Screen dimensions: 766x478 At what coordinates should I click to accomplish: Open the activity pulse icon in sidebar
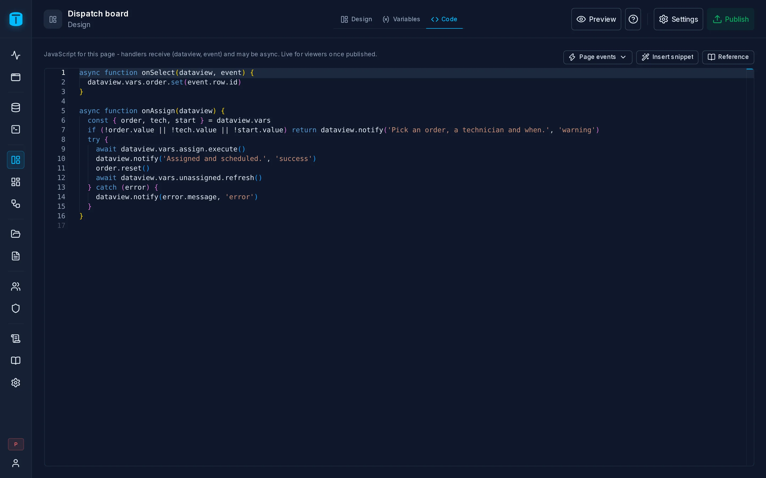[x=16, y=55]
